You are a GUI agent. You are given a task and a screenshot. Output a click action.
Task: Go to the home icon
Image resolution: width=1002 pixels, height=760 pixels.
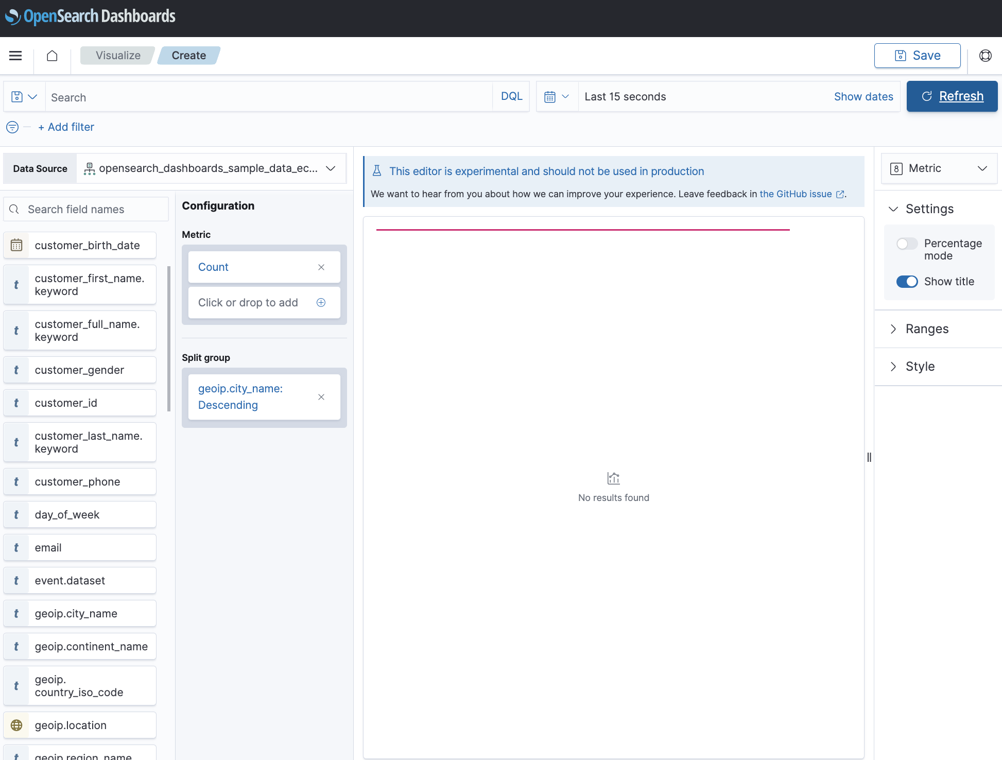(52, 56)
